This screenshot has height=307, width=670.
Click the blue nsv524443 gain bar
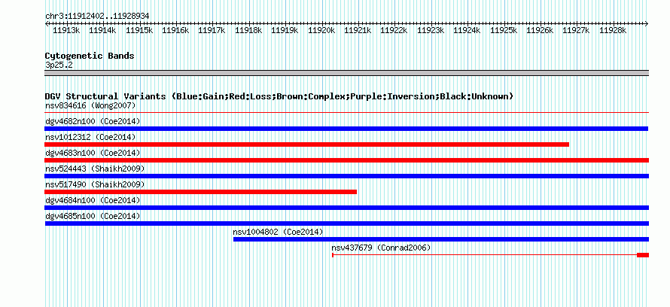346,176
